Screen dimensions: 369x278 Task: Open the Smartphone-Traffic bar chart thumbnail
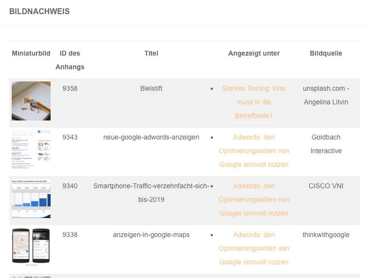(31, 199)
